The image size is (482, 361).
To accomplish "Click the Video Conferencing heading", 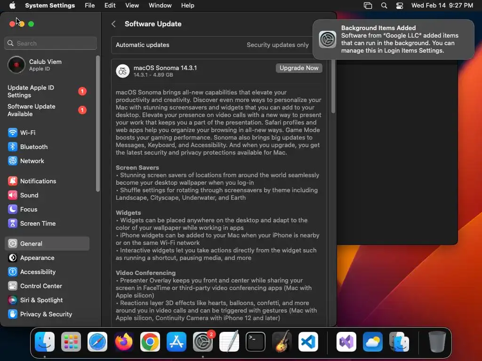I will pyautogui.click(x=146, y=273).
